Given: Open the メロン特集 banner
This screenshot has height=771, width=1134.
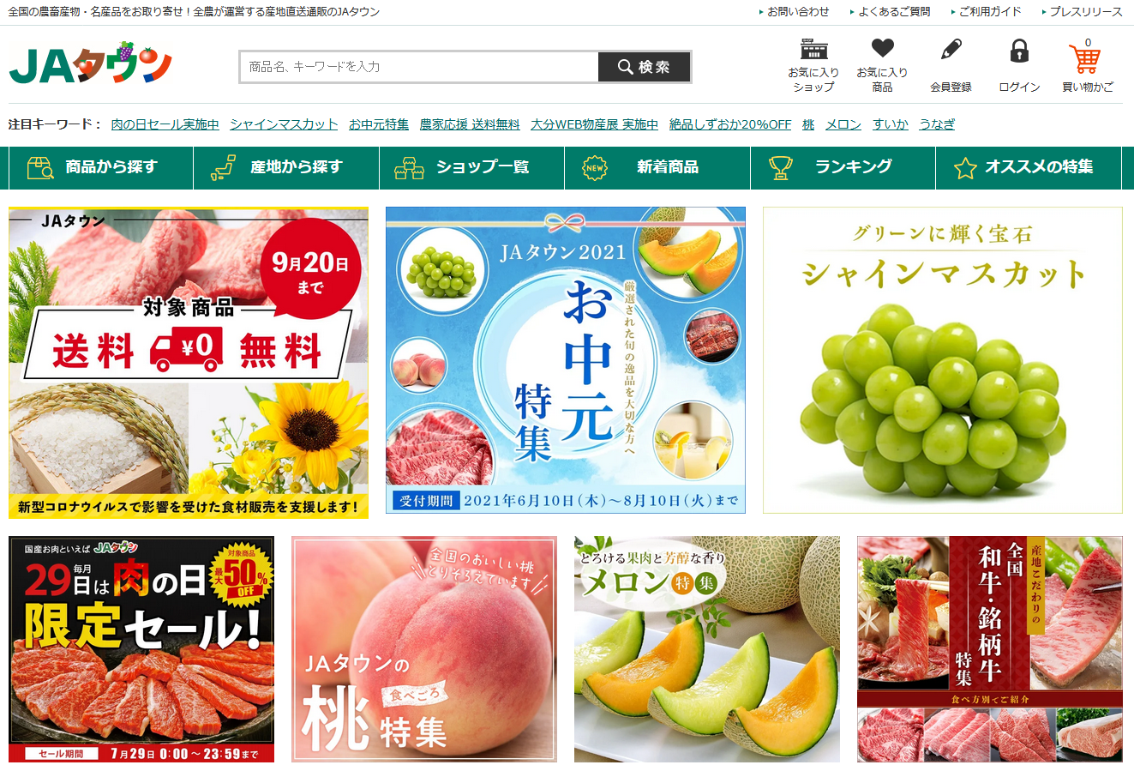Looking at the screenshot, I should [x=707, y=649].
